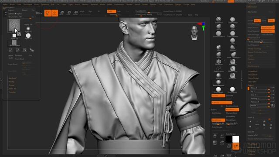The height and width of the screenshot is (157, 279).
Task: Toggle visibility eye of Tension 1 layer
Action: [x=273, y=102]
